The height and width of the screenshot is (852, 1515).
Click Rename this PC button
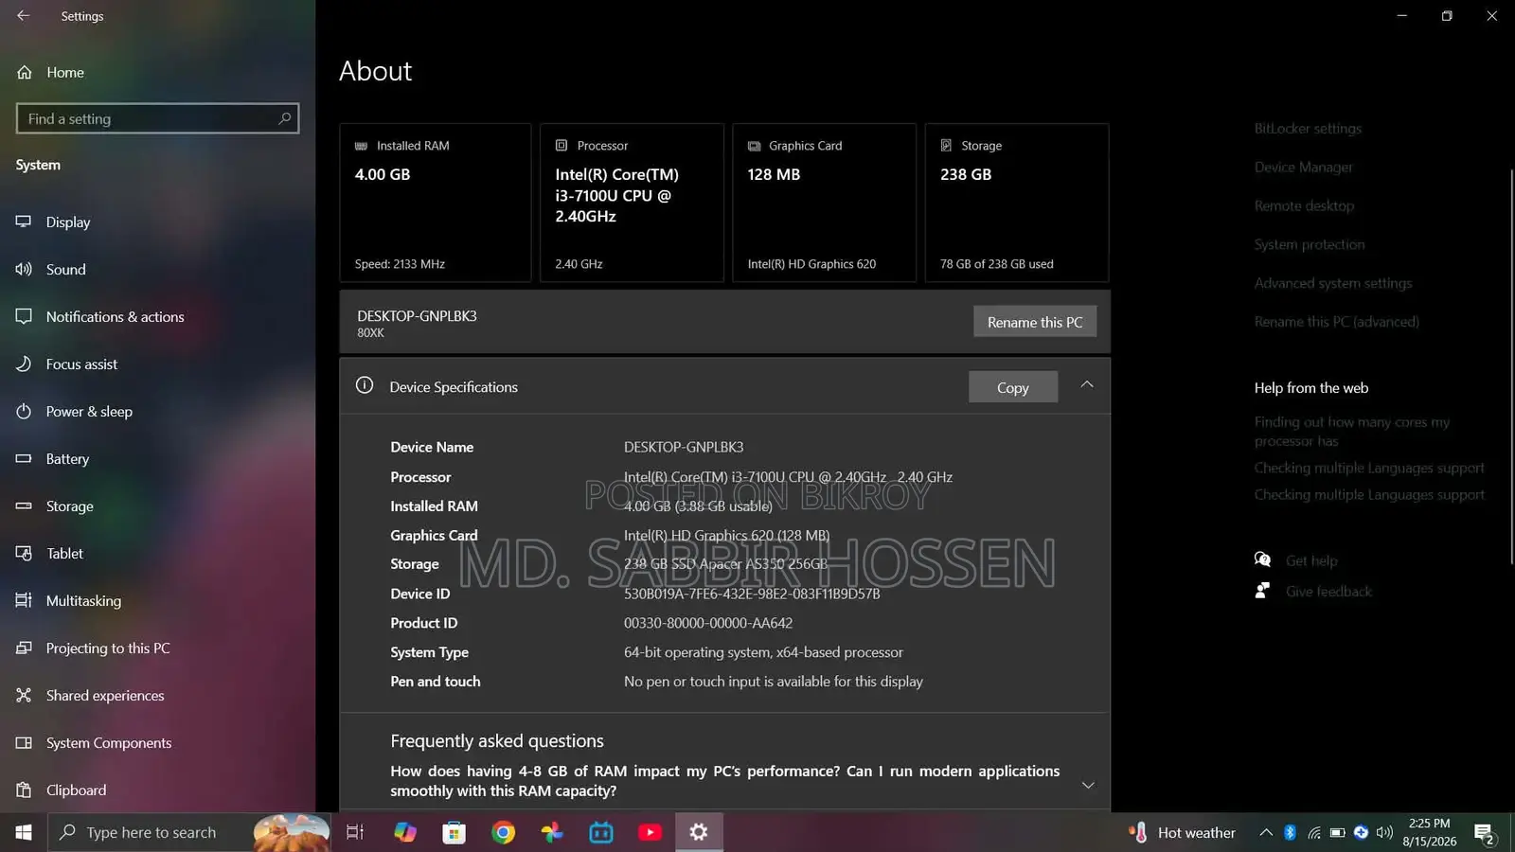[1035, 322]
